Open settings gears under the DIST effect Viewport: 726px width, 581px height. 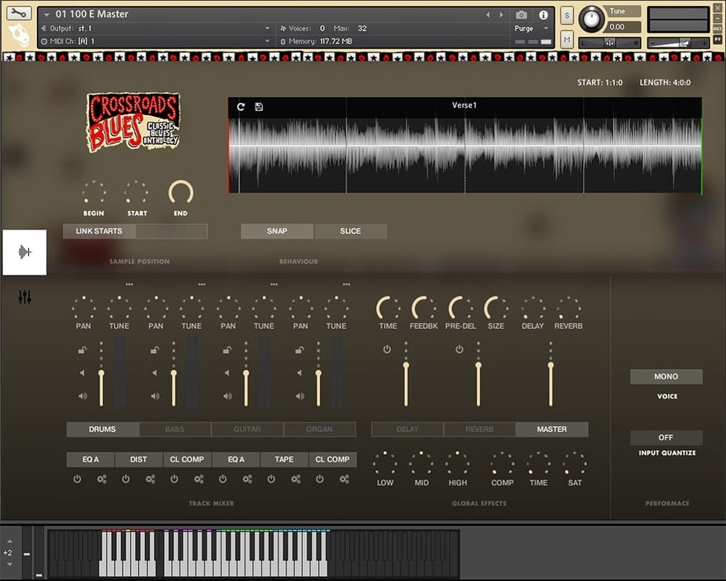pos(150,479)
